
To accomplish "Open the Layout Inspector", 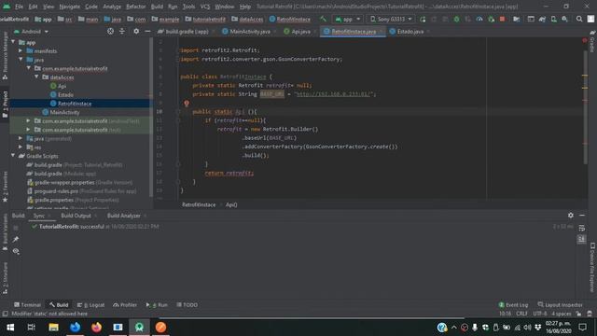I will tap(560, 305).
